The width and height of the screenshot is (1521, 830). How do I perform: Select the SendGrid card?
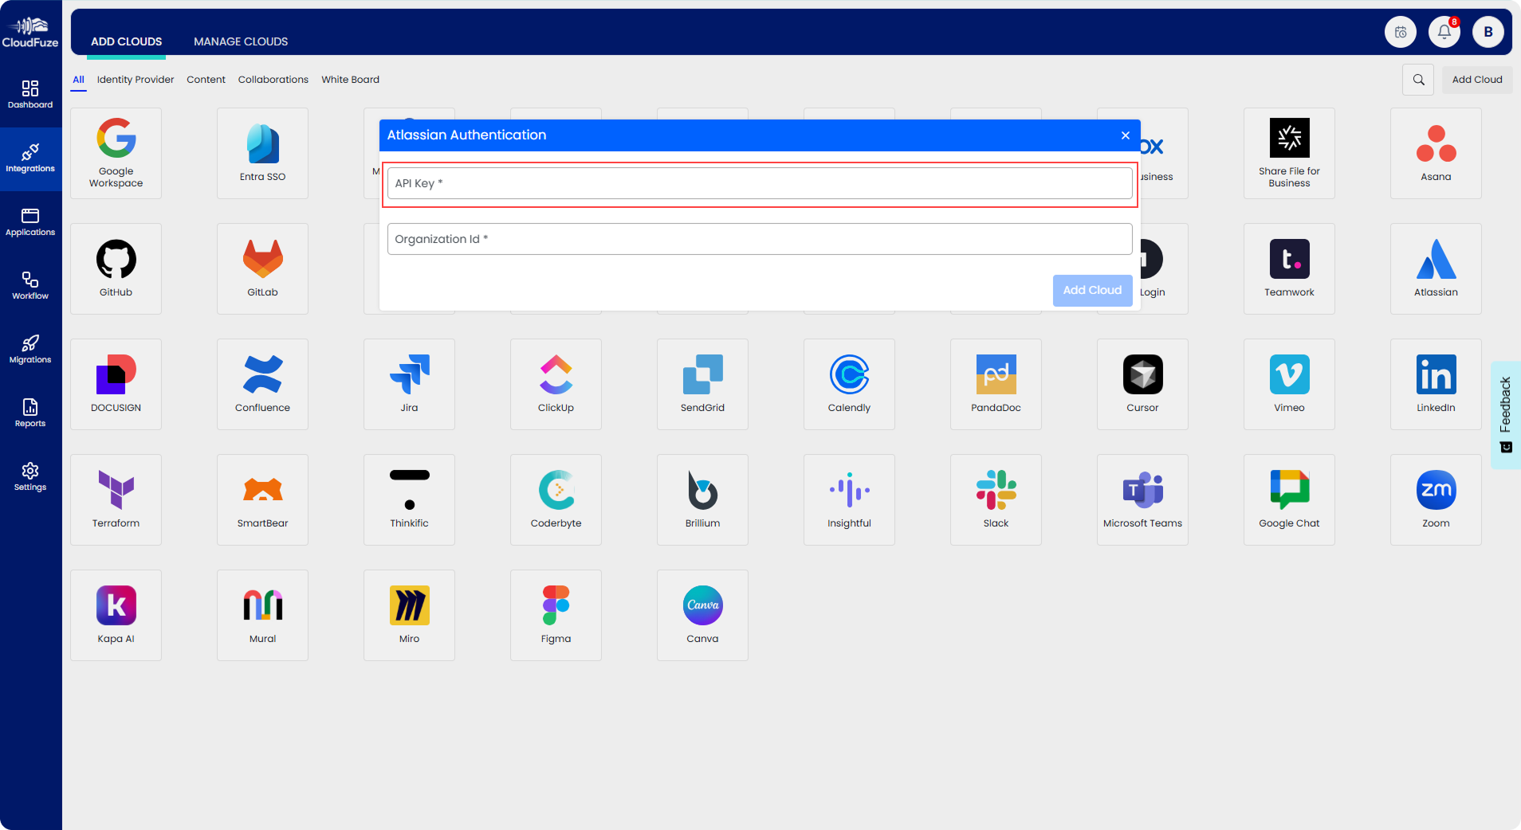(702, 384)
